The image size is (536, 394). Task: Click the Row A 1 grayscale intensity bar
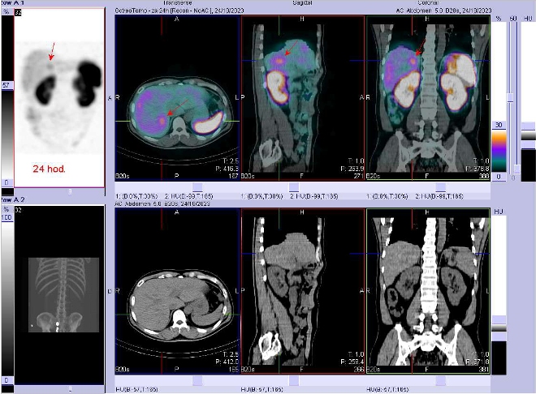7,135
